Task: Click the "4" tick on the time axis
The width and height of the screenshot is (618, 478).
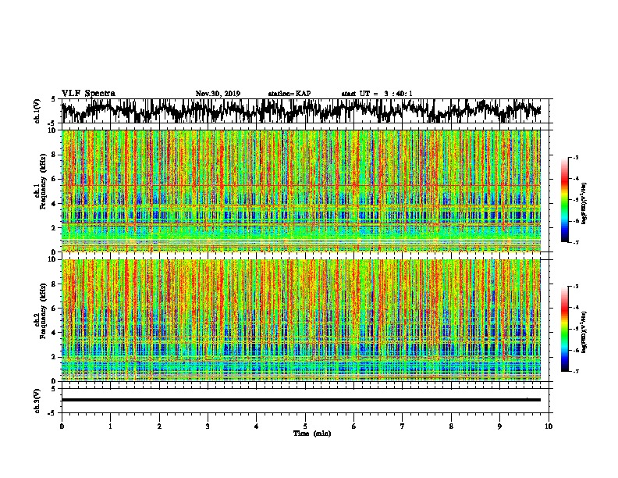Action: pyautogui.click(x=256, y=426)
